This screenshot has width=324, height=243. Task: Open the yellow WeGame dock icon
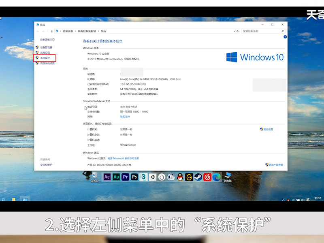(x=189, y=177)
